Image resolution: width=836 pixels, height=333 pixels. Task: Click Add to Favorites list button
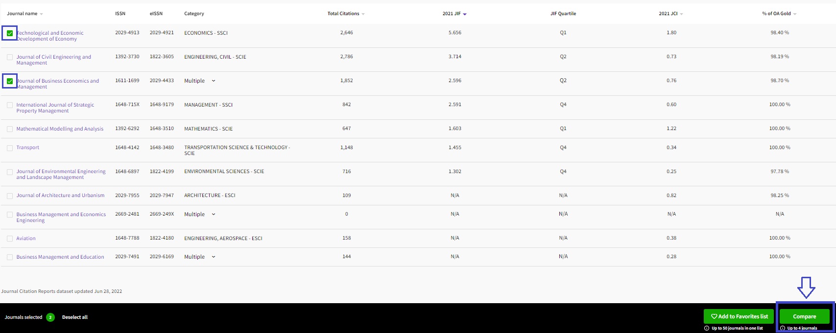pyautogui.click(x=739, y=316)
